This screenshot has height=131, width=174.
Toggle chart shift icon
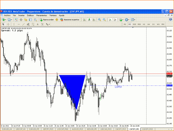point(115,20)
